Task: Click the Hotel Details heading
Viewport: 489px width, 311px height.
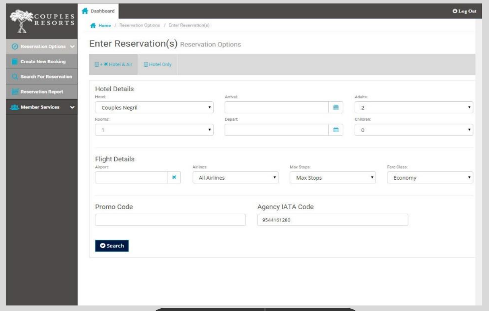Action: point(115,89)
